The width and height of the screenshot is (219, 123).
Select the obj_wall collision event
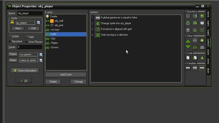(66, 21)
